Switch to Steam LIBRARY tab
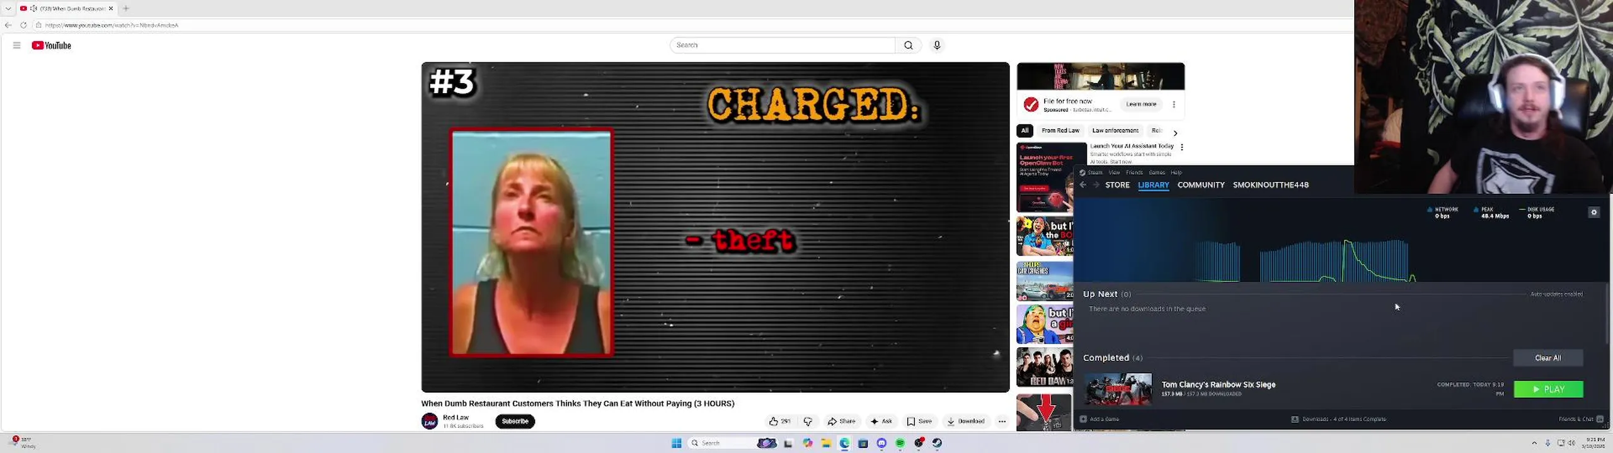 pyautogui.click(x=1153, y=185)
